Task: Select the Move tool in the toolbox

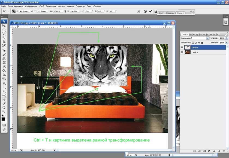Action: tap(4, 26)
